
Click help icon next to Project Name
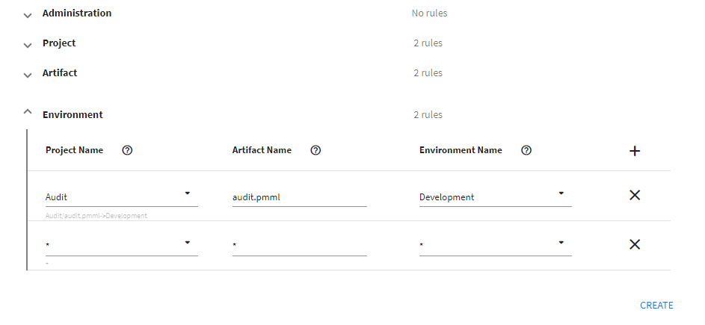click(x=127, y=150)
